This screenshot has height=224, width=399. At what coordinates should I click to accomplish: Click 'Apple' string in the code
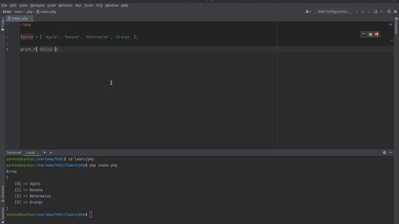click(51, 37)
